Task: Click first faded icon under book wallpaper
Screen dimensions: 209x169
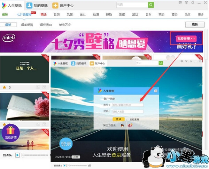Action: click(38, 124)
